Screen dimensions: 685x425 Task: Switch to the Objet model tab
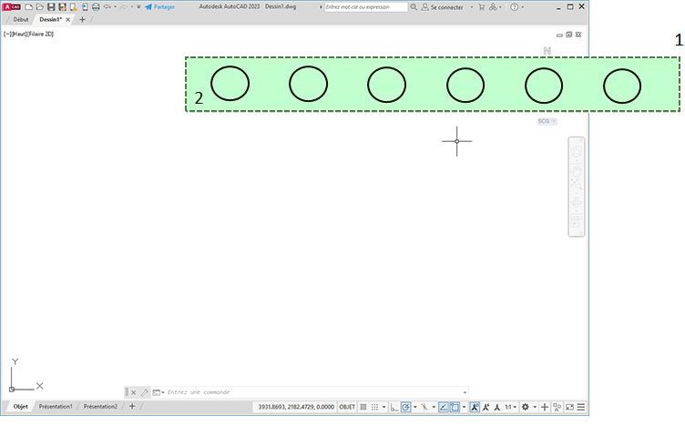[x=20, y=406]
